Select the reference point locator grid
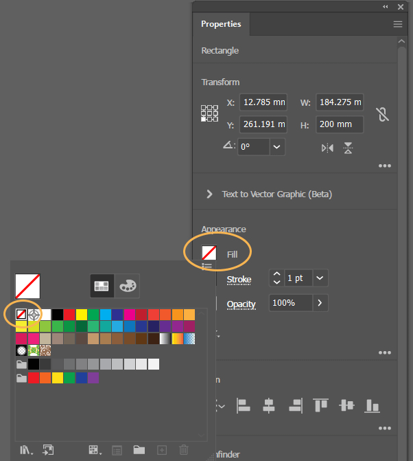The height and width of the screenshot is (461, 413). point(209,113)
